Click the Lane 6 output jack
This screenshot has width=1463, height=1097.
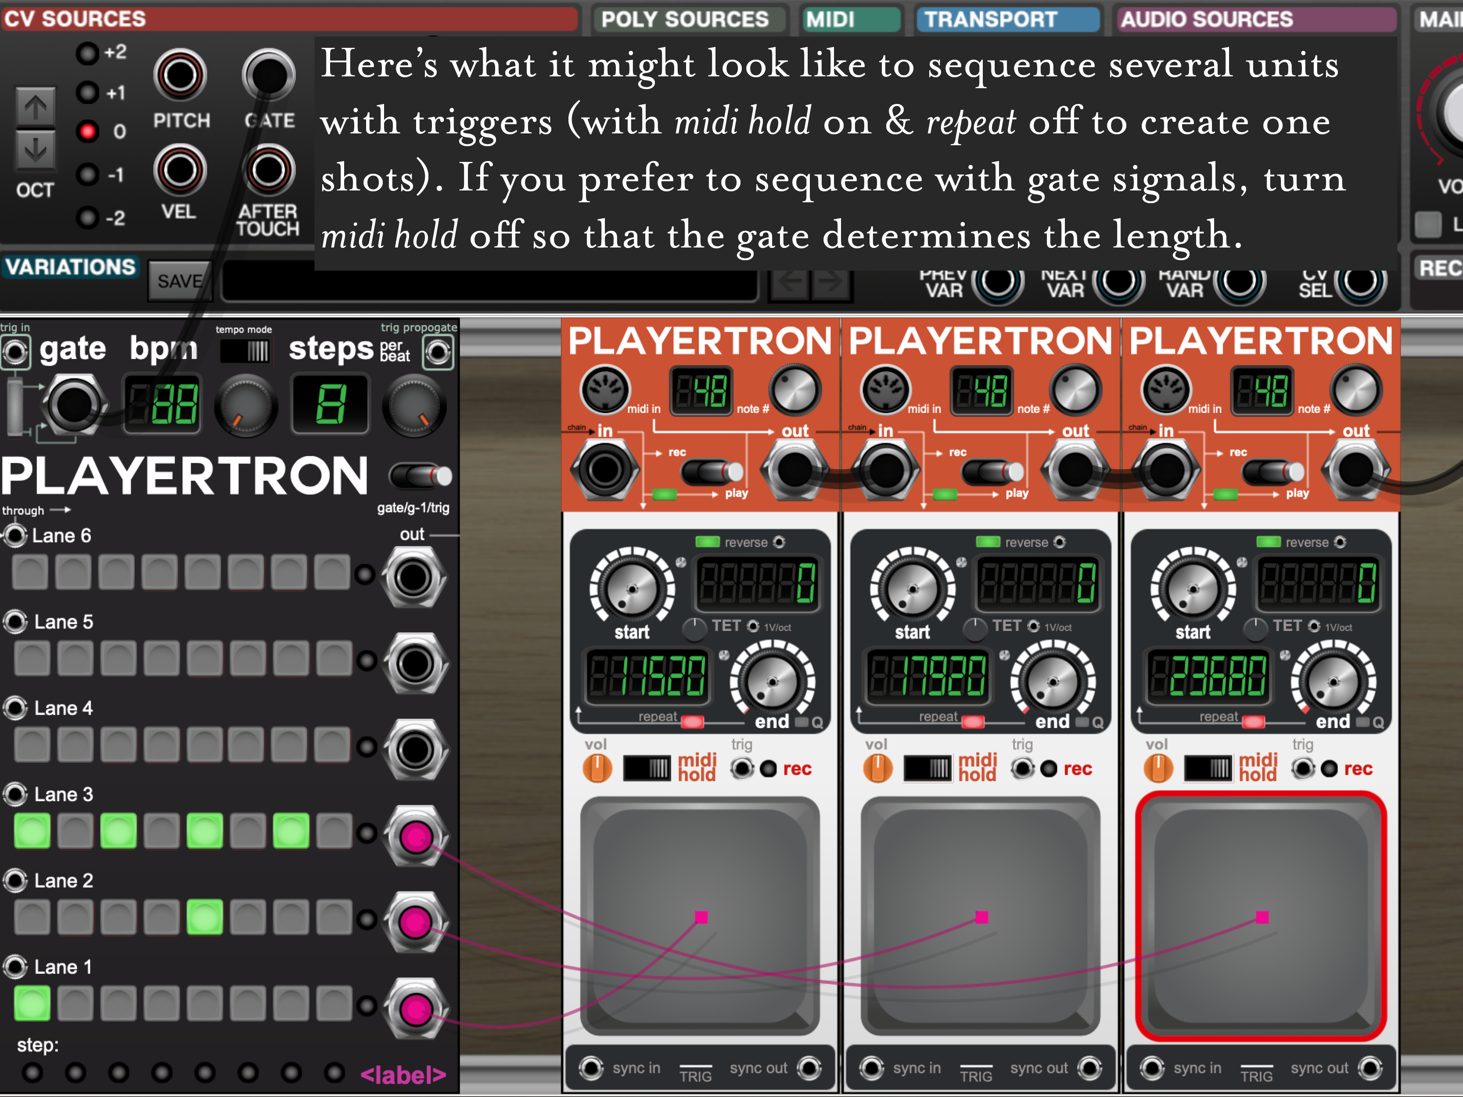(x=414, y=577)
